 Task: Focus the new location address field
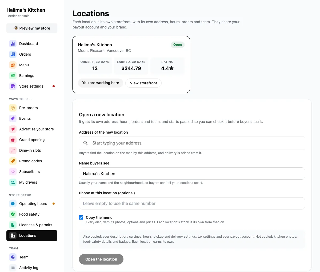pos(192,143)
